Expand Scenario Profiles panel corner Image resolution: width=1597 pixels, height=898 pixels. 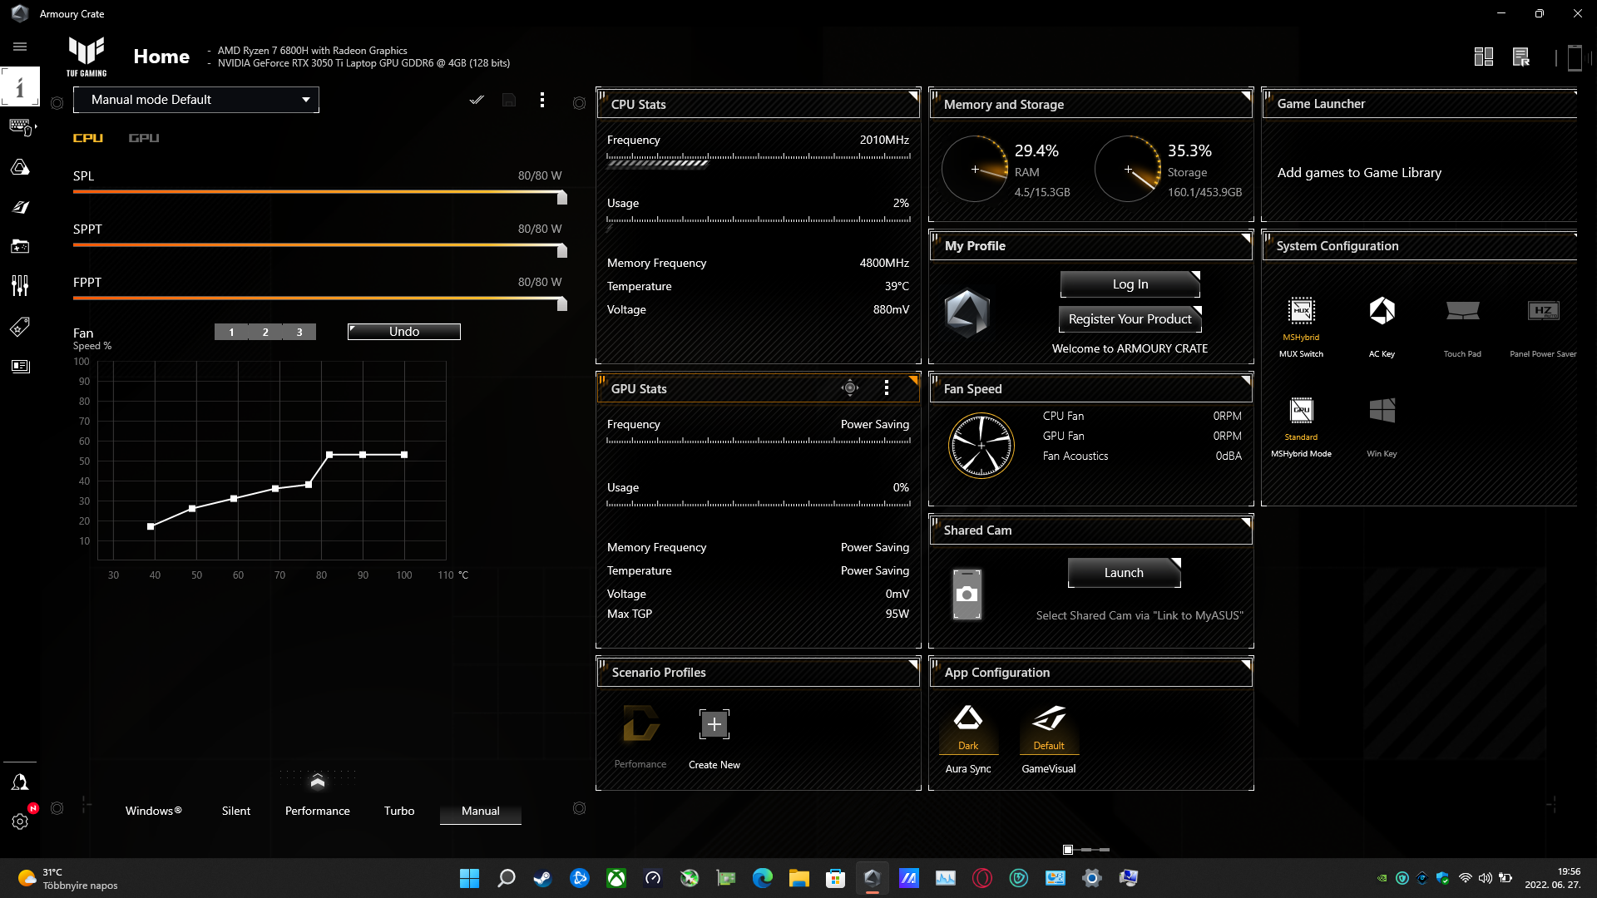click(x=913, y=664)
